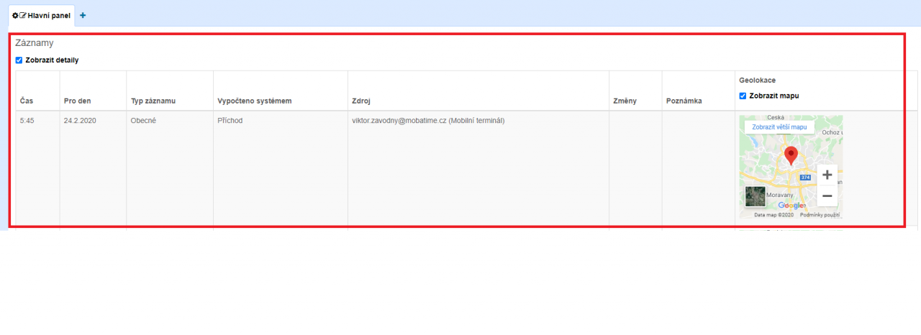Click the Čas column header
This screenshot has height=335, width=921.
click(x=27, y=101)
